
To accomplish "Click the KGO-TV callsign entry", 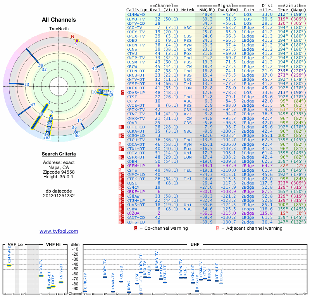I will pyautogui.click(x=134, y=27).
